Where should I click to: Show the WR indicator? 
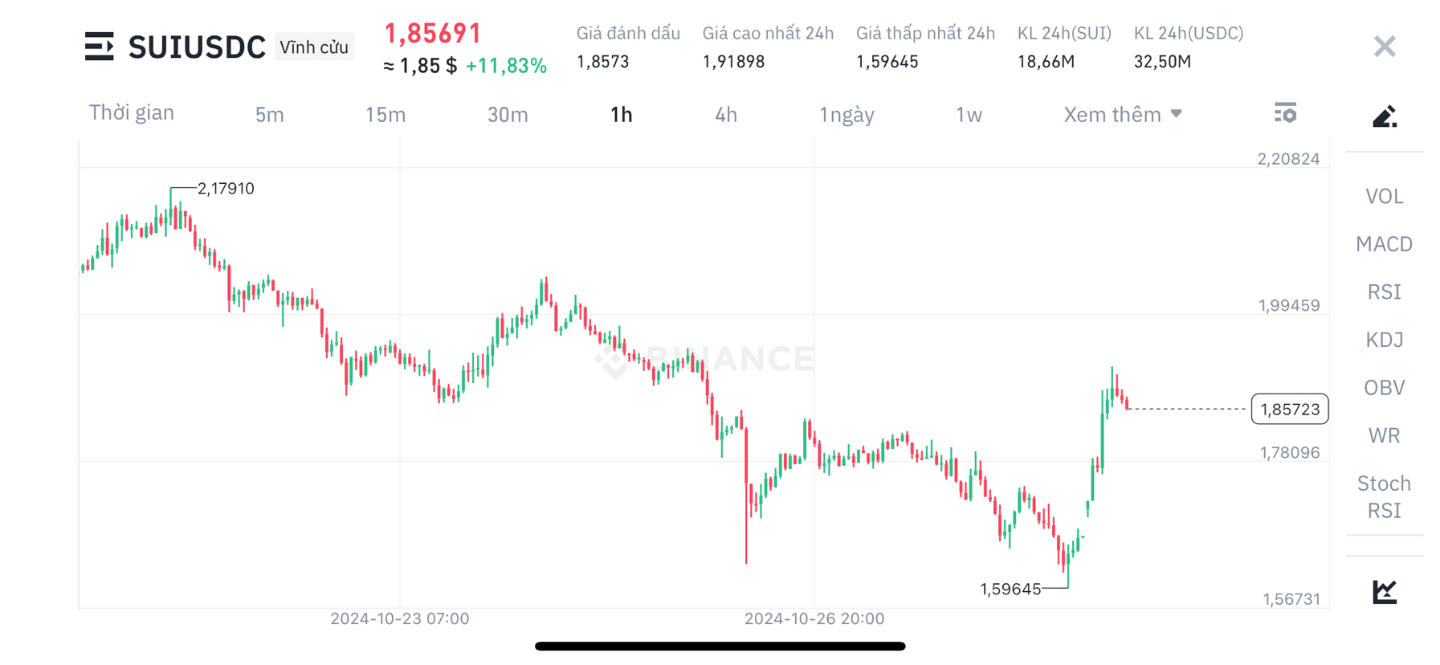[x=1384, y=434]
